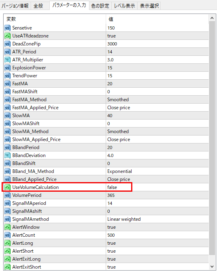Click the icon beside BBand_Applied_Price
Viewport: 217px width, 273px height.
tap(8, 179)
